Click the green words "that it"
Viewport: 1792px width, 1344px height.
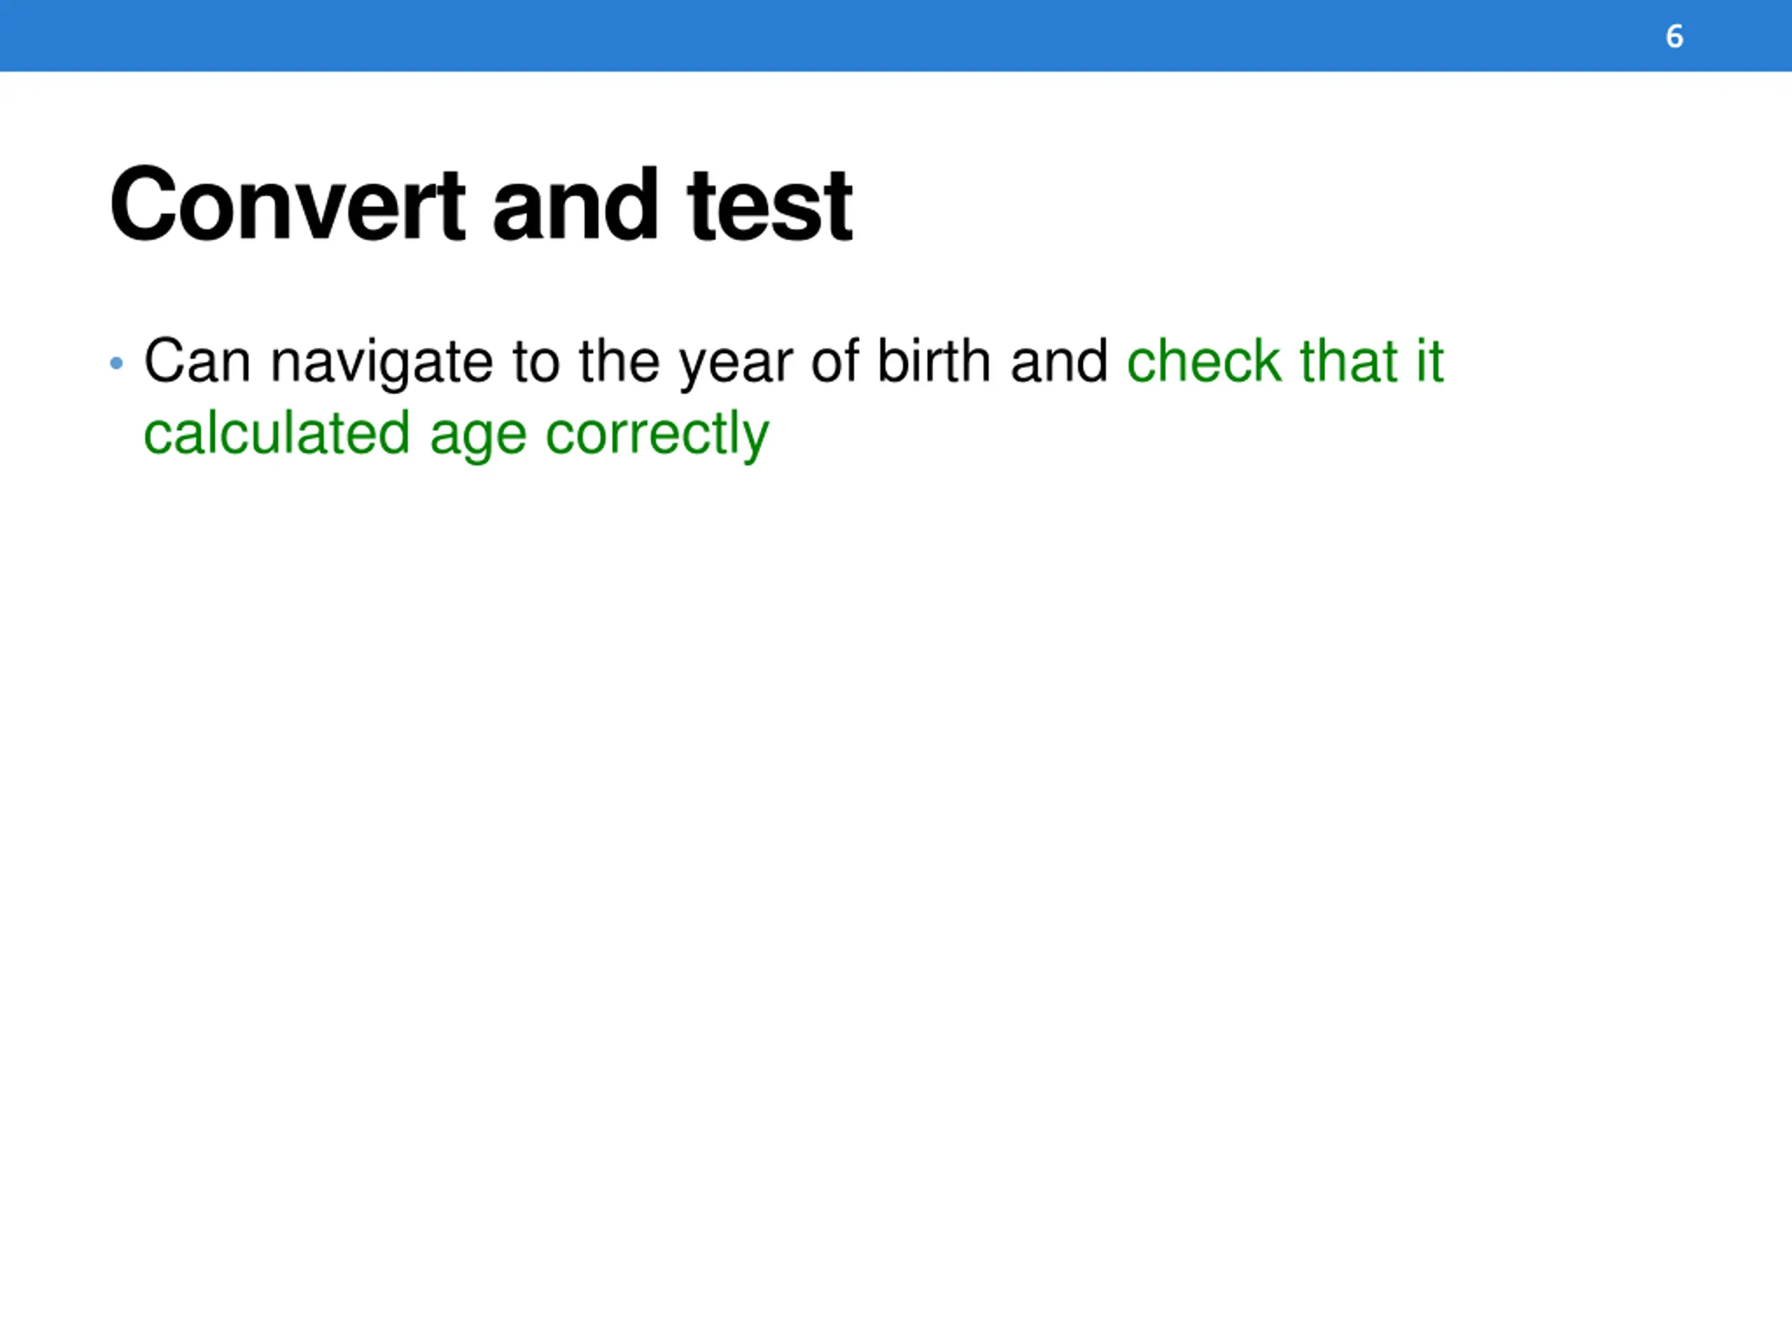[x=1371, y=360]
